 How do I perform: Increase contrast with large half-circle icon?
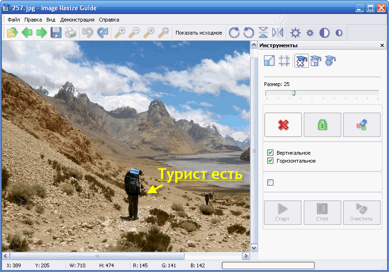[324, 33]
